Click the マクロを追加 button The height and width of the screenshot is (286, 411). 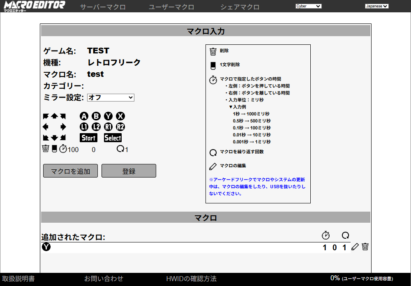pyautogui.click(x=70, y=171)
